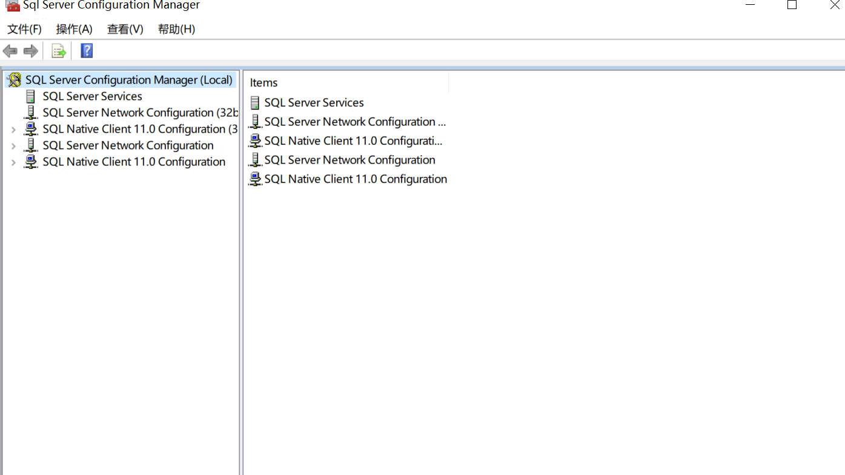Viewport: 845px width, 475px height.
Task: Expand SQL Native Client 11.0 Configuration (32bit) node
Action: (13, 128)
